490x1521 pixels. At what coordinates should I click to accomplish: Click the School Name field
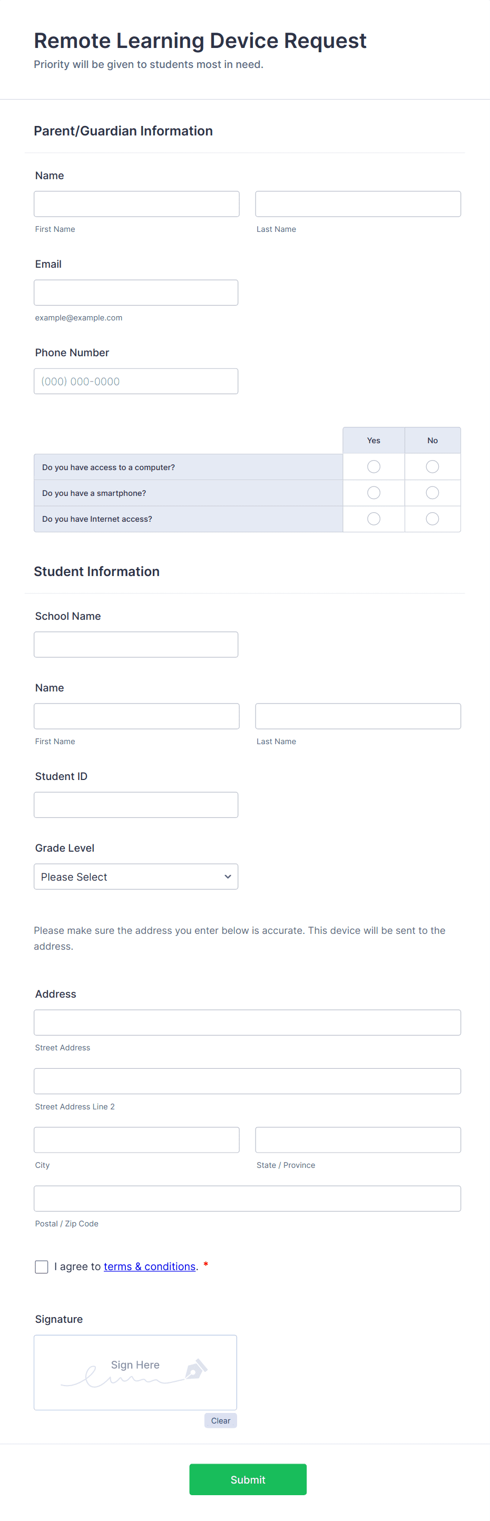click(x=136, y=643)
